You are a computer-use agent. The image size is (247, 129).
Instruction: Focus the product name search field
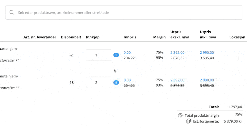(x=124, y=13)
